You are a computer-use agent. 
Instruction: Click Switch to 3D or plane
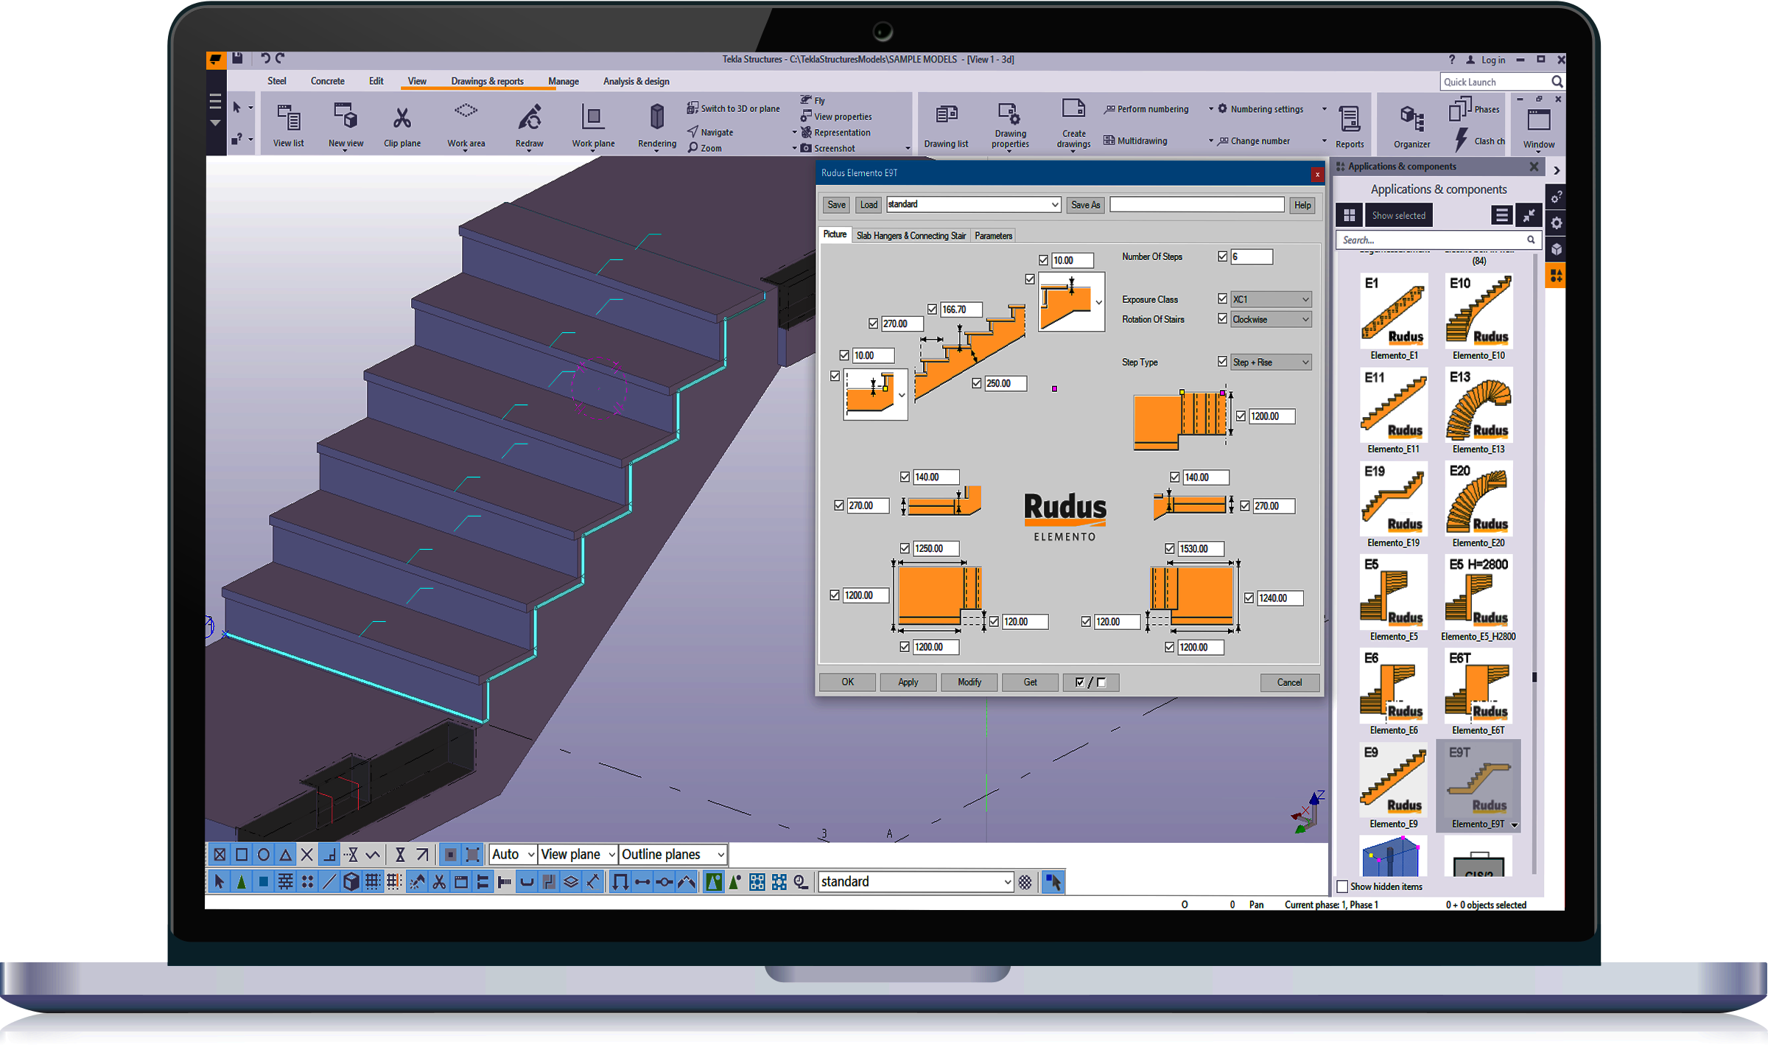coord(733,108)
